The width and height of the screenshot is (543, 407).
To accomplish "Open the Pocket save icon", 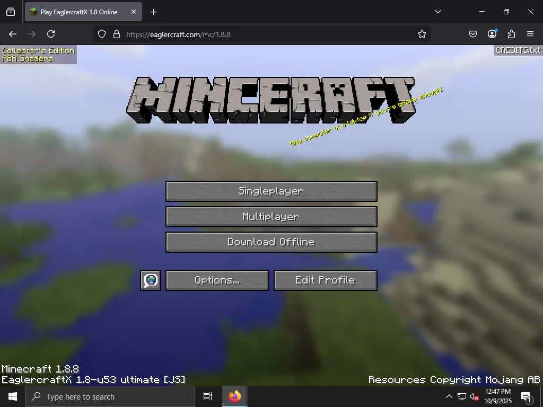I will (x=472, y=34).
